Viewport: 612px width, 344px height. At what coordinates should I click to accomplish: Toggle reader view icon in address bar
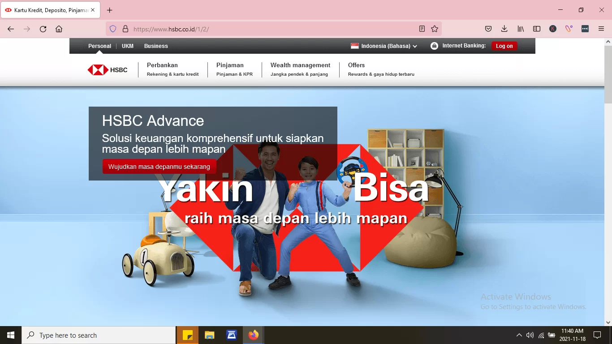tap(422, 29)
